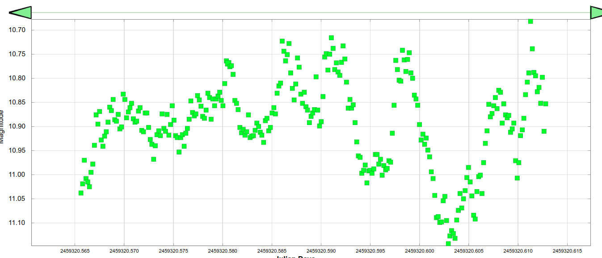Viewport: 602px width, 258px height.
Task: Click the right green range slider handle
Action: pyautogui.click(x=596, y=12)
